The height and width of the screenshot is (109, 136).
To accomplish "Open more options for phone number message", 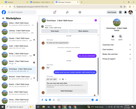I will click(x=66, y=79).
